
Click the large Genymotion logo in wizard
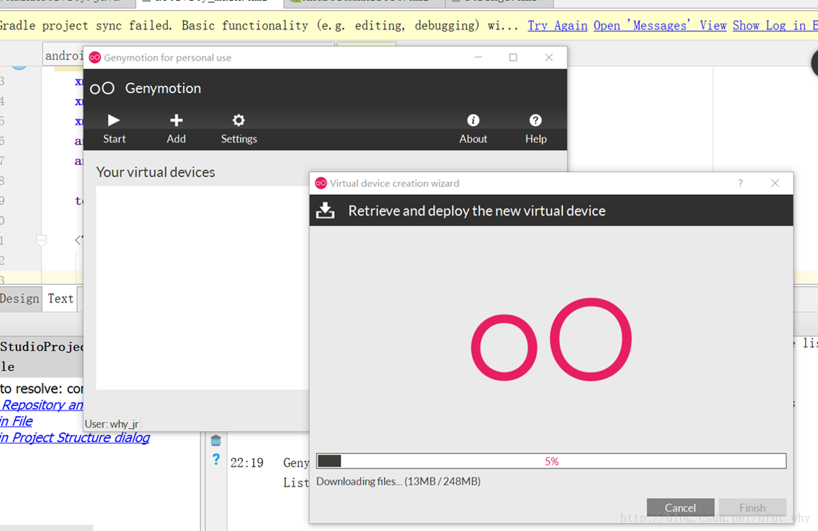pos(551,339)
